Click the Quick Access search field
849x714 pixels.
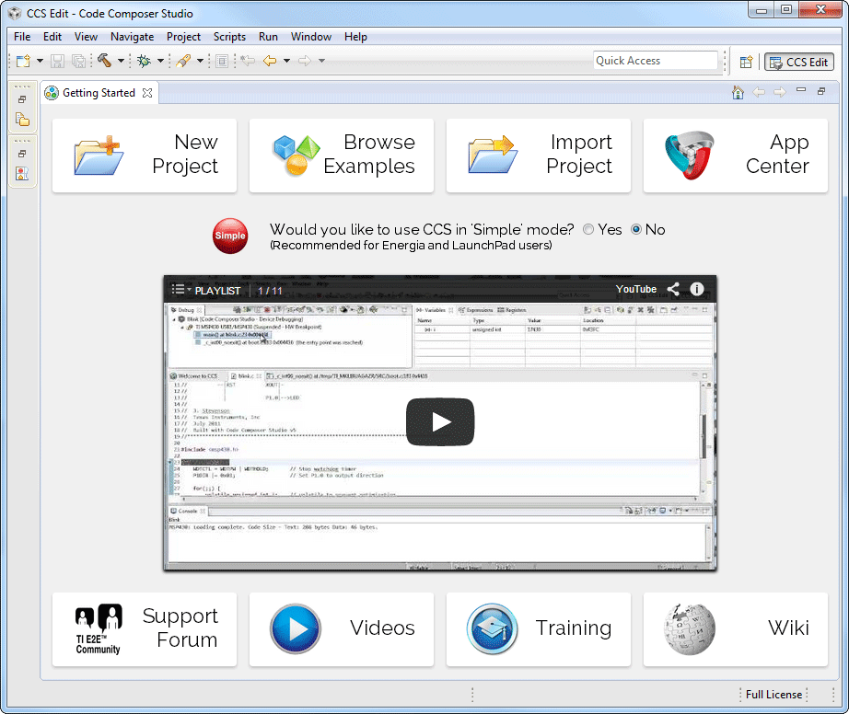[x=655, y=61]
